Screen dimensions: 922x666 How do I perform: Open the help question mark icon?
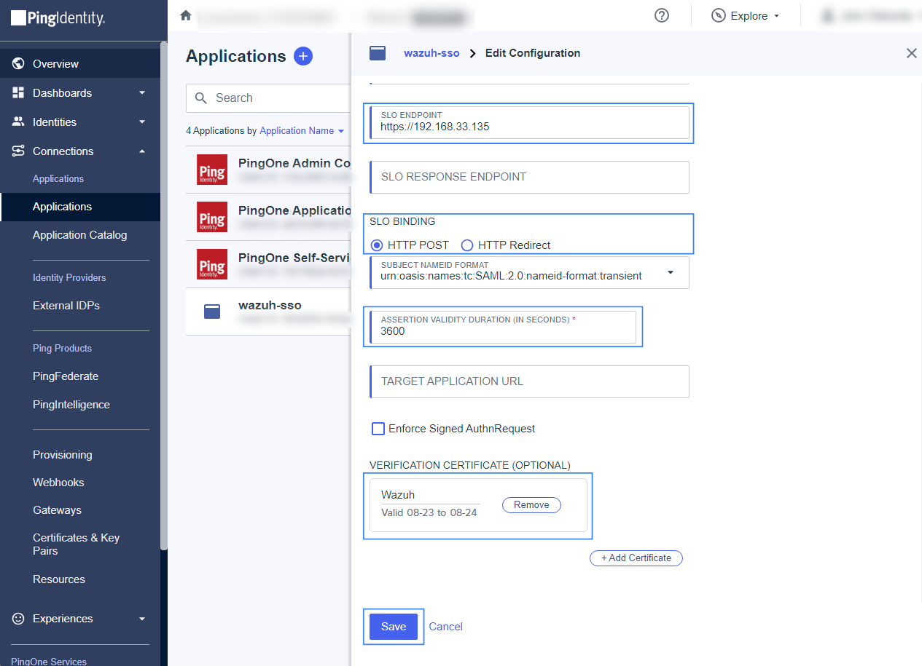coord(662,15)
